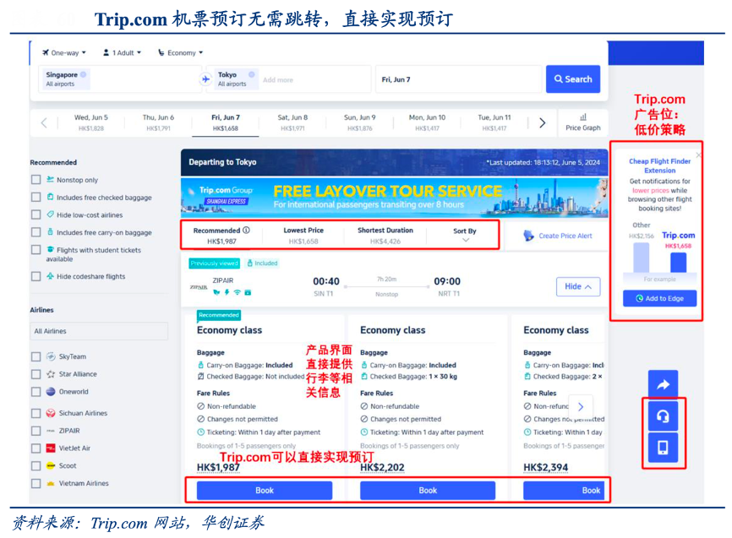Open the Price Graph chart icon
Screen dimensions: 732x538
[582, 117]
